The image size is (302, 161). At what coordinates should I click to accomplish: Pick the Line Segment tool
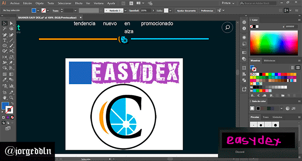pos(11,40)
